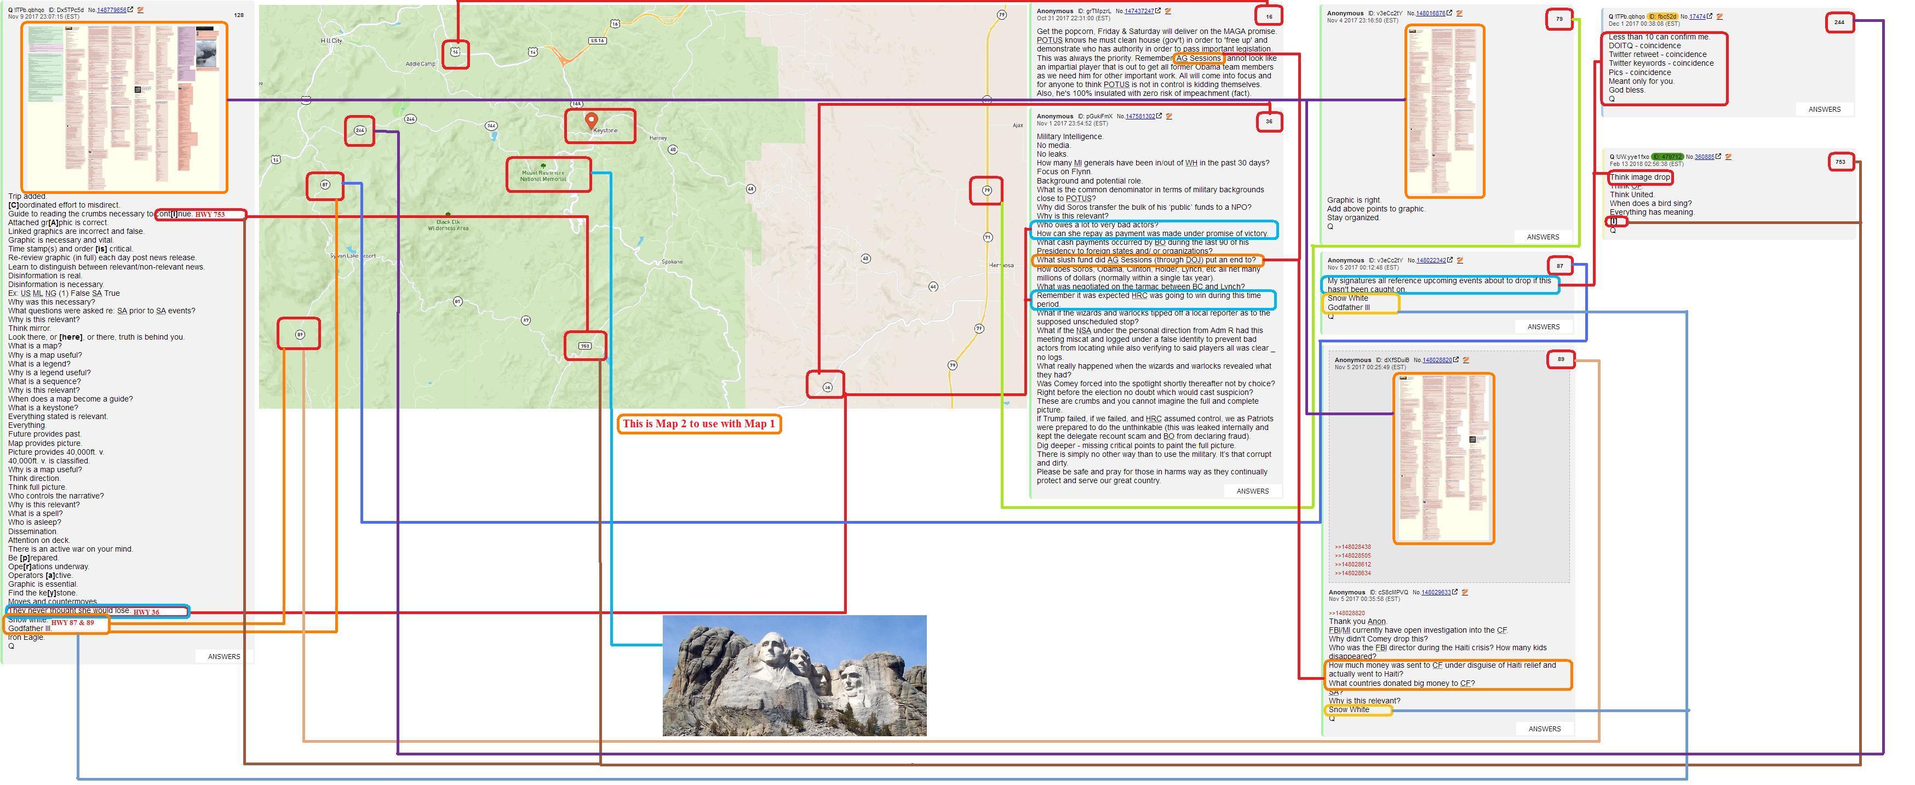Screen dimensions: 1915x785
Task: Follow quoted reply link >>148028438
Action: pos(1352,547)
